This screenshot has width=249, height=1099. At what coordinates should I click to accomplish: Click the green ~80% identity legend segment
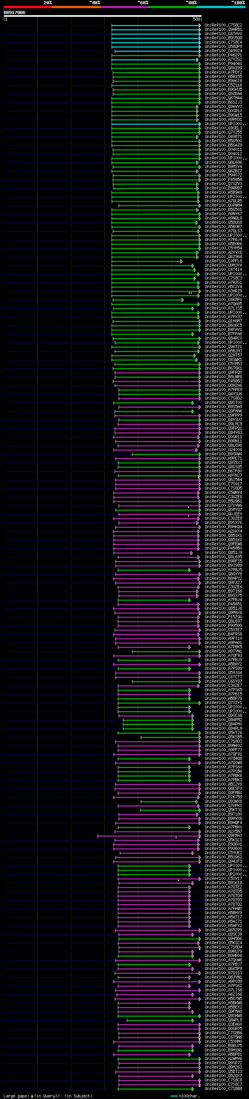(x=173, y=7)
